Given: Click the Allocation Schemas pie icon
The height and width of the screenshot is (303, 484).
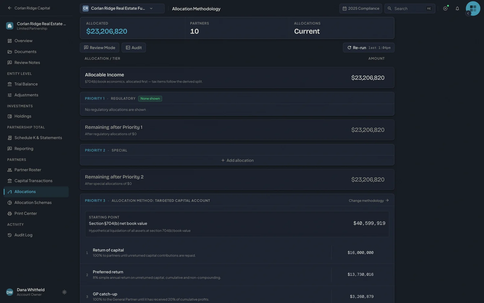Looking at the screenshot, I should (10, 202).
